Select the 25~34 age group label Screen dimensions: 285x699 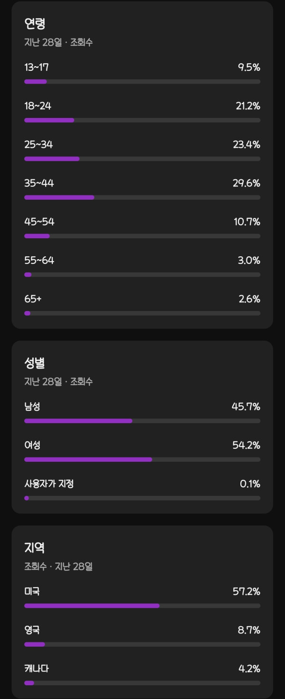pyautogui.click(x=38, y=145)
